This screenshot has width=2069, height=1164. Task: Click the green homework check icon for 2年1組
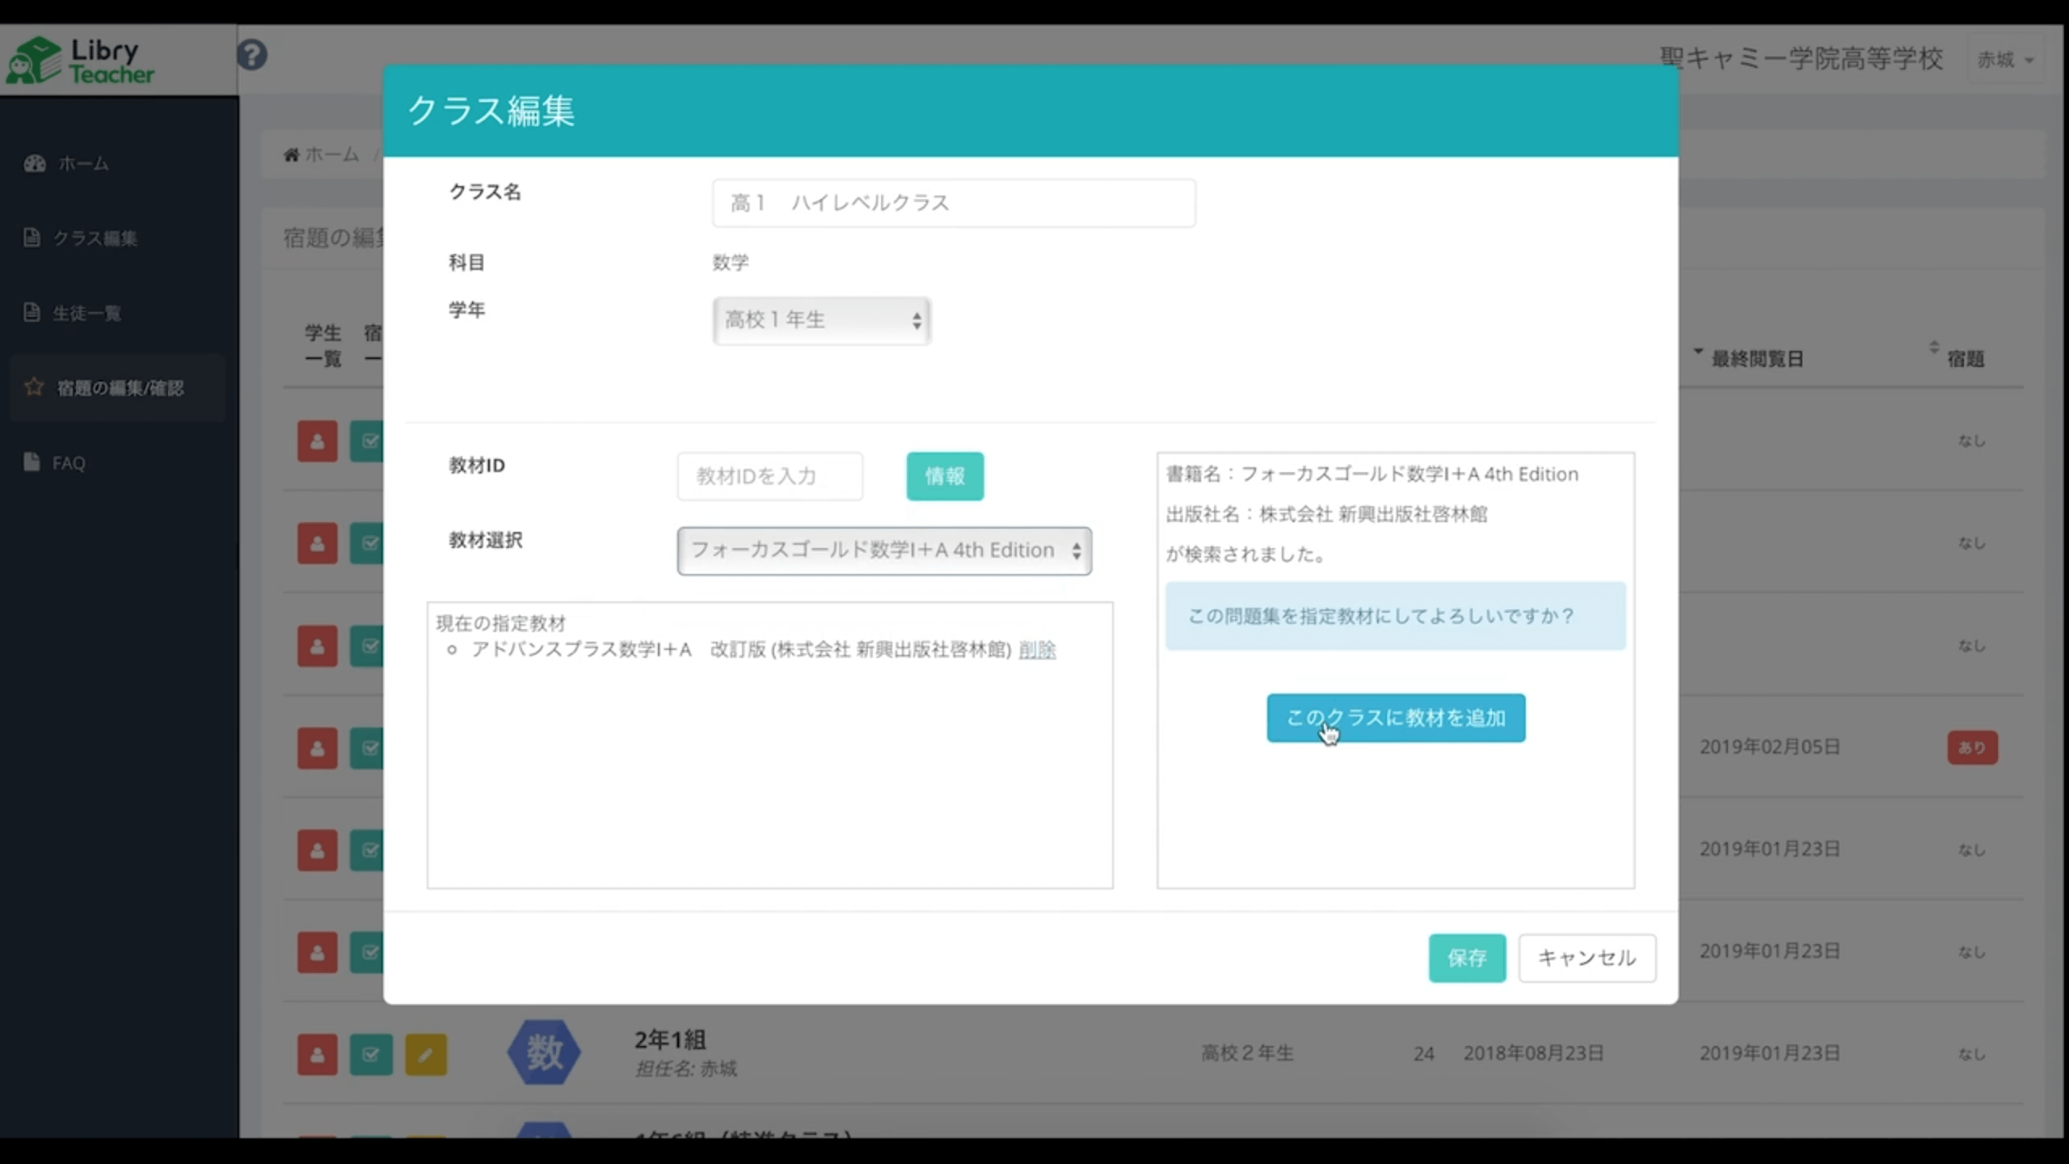(x=370, y=1054)
